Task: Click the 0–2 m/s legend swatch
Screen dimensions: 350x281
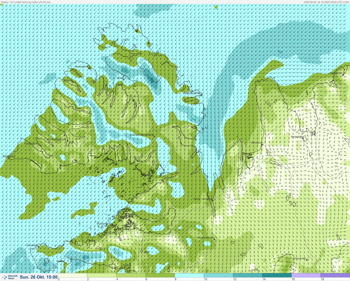Action: pyautogui.click(x=72, y=275)
